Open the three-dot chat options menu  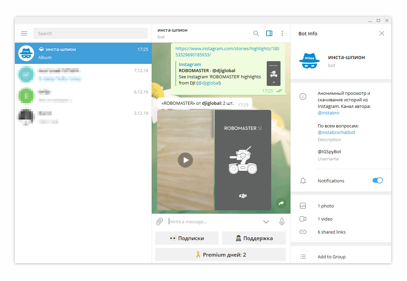[282, 33]
